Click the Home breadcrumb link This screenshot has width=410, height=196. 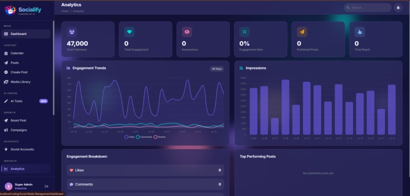tap(65, 11)
